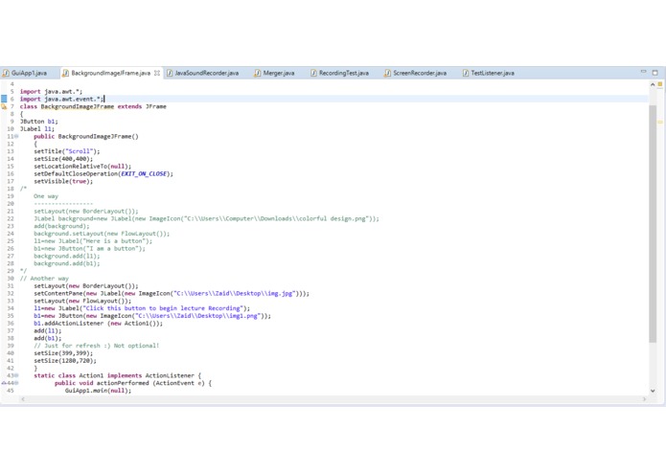Collapse the constructor fold at line 11
The width and height of the screenshot is (666, 473).
coord(16,137)
